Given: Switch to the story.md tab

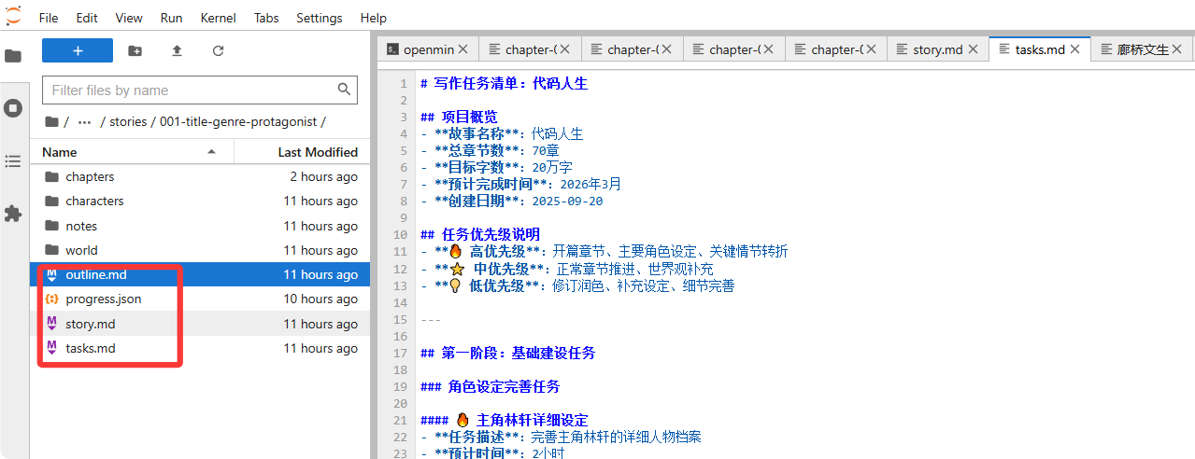Looking at the screenshot, I should pyautogui.click(x=937, y=49).
